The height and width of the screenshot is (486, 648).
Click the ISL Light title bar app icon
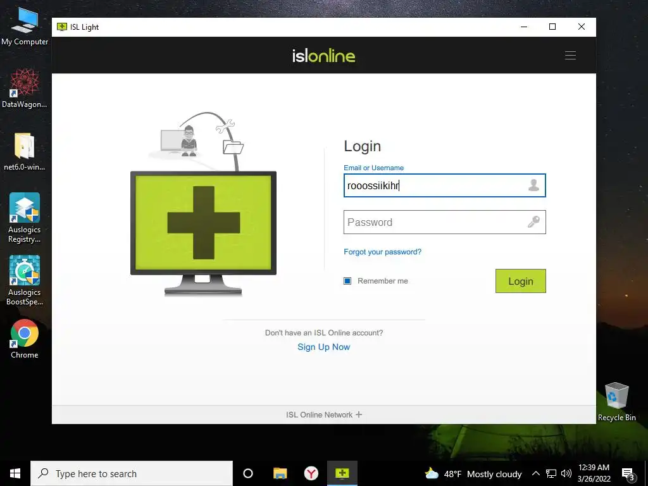click(61, 27)
